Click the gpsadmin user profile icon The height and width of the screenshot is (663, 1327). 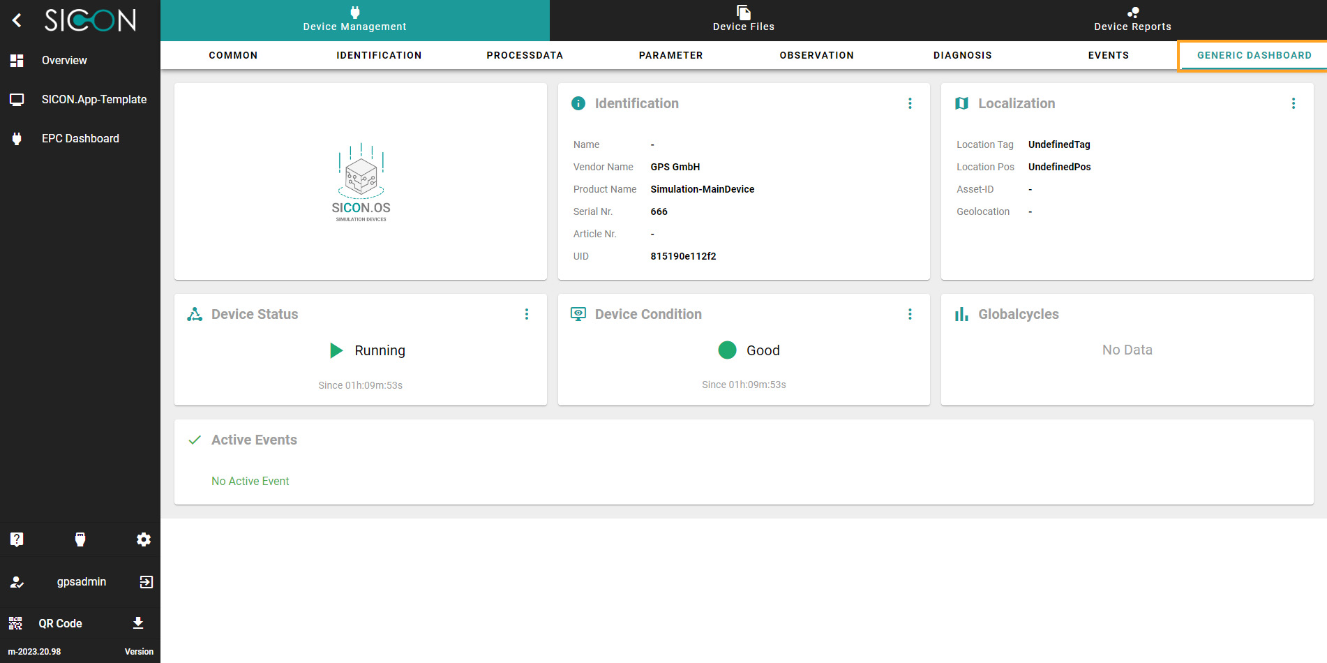tap(17, 581)
